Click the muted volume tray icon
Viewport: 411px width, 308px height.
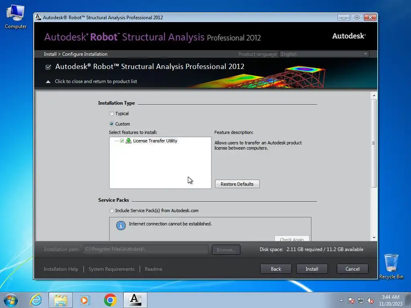click(370, 300)
